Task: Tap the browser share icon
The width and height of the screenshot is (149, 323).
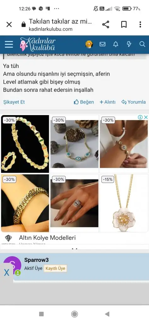Action: coord(106,25)
